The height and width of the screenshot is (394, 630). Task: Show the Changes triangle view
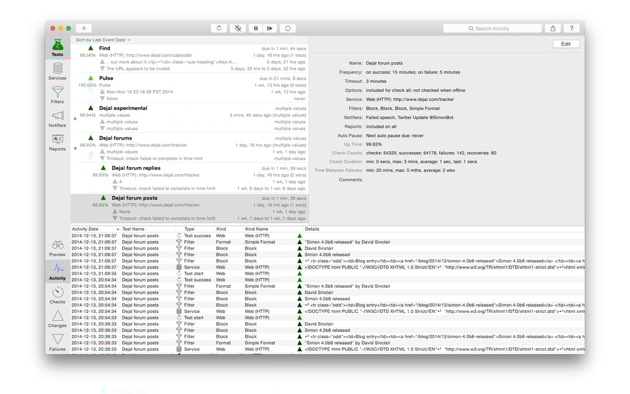coord(57,318)
